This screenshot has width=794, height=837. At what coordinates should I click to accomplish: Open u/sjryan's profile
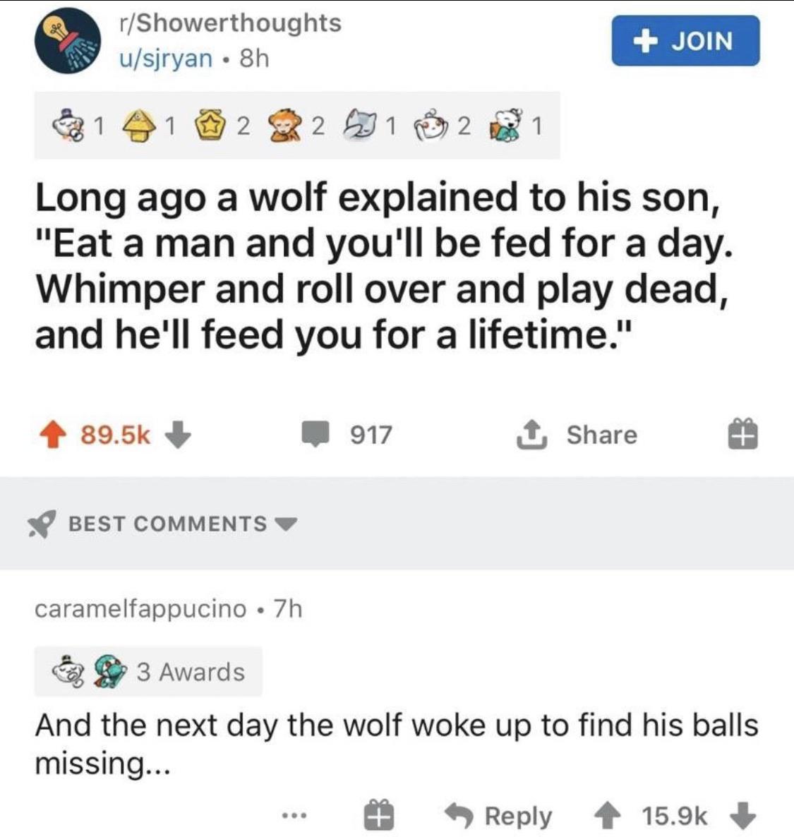pos(168,57)
